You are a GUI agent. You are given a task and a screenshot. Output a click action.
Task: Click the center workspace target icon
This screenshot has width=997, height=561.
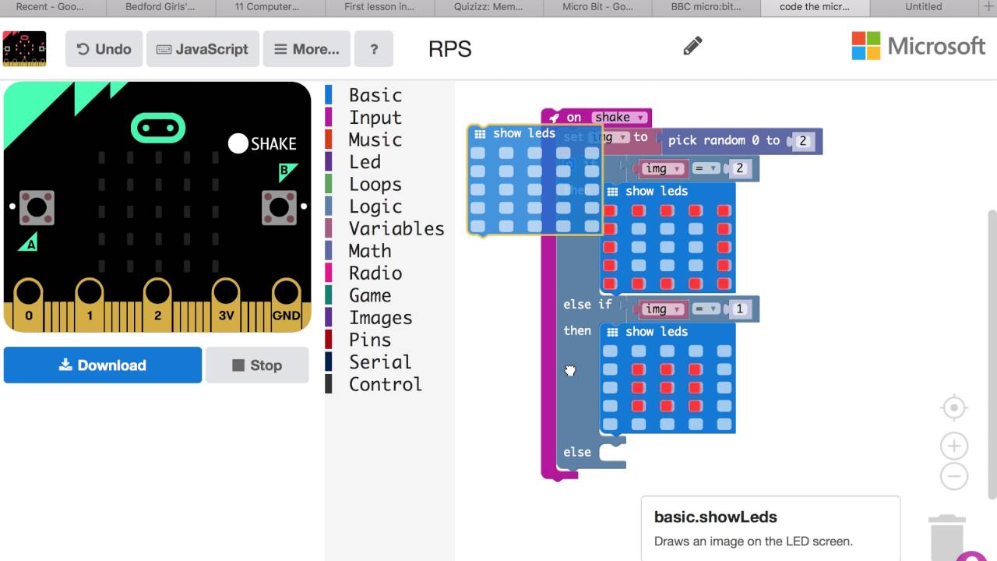coord(954,408)
